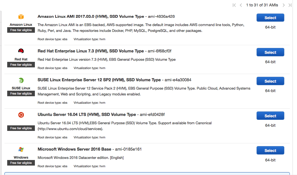Click 'Virtualization type: hvm' in Windows row
297x175 pixels.
[89, 166]
